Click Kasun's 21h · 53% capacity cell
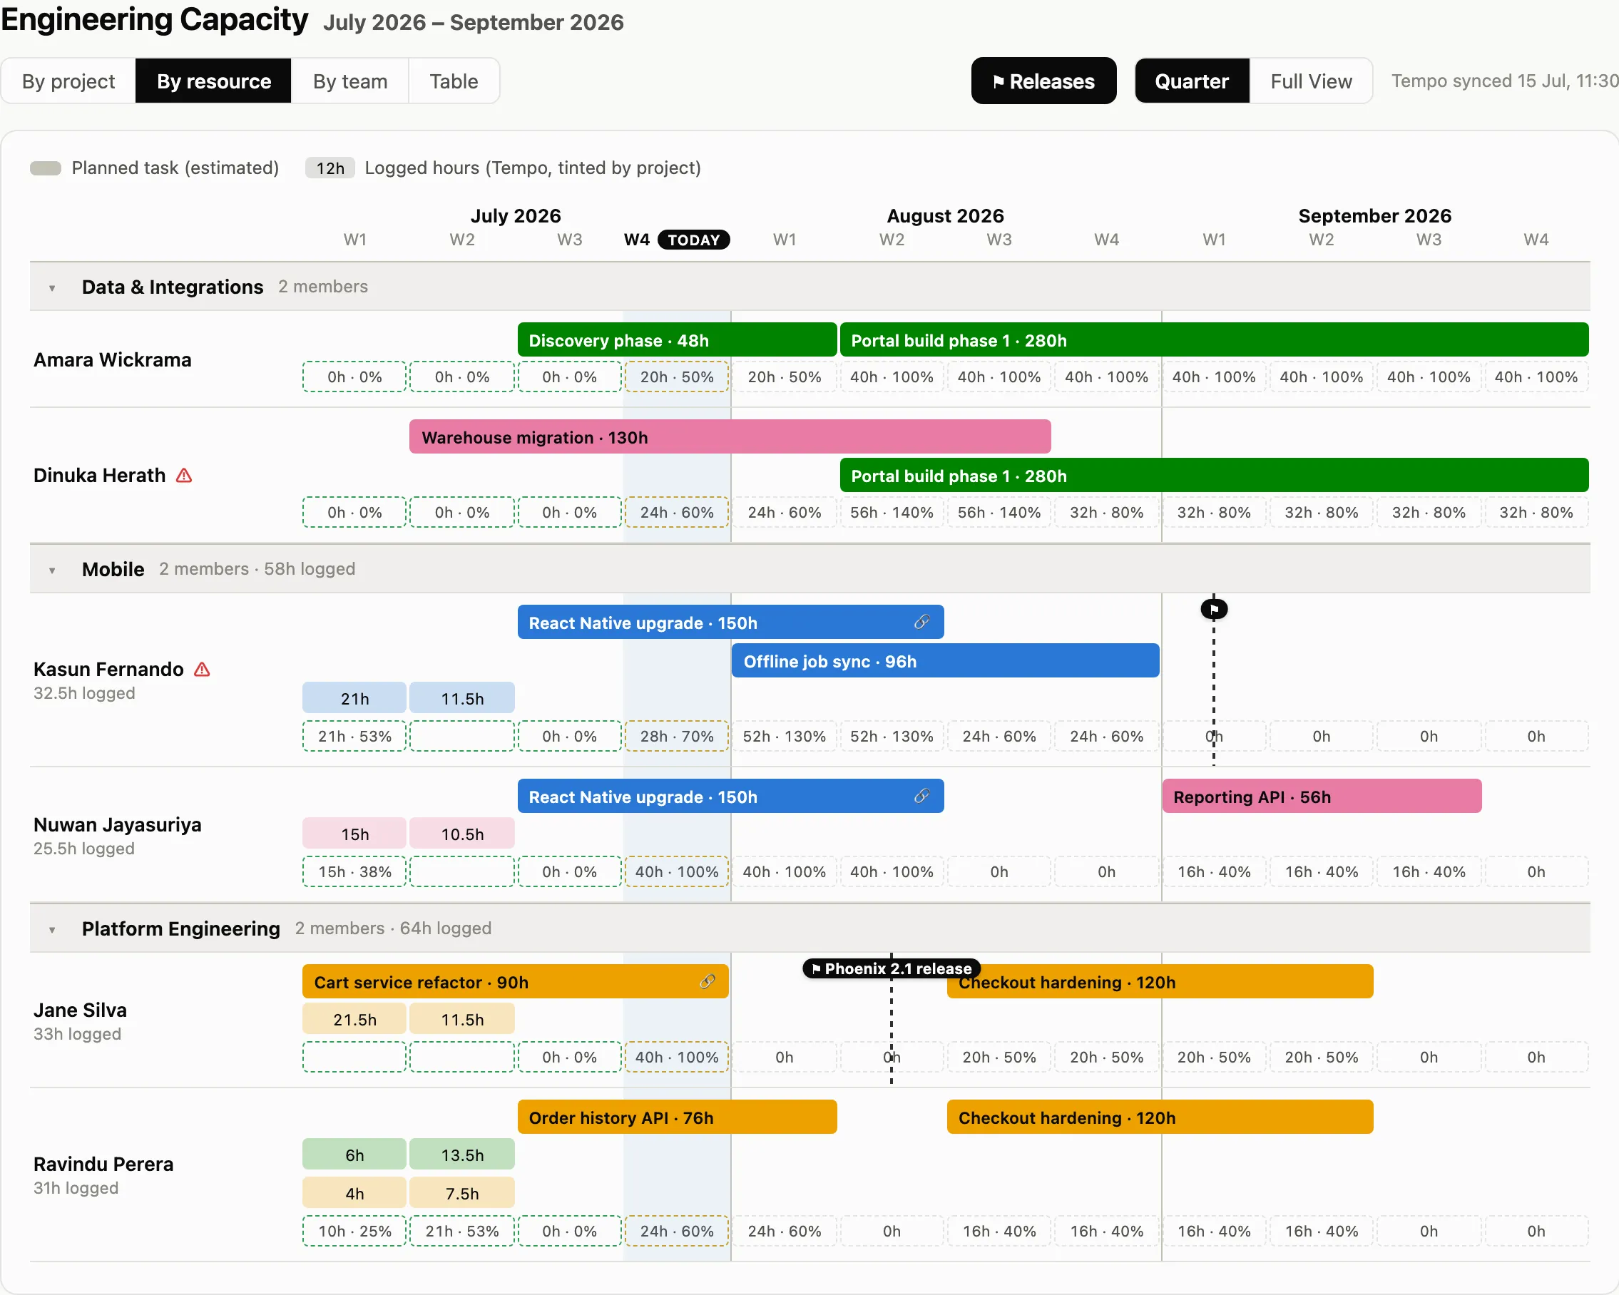1619x1295 pixels. tap(354, 736)
